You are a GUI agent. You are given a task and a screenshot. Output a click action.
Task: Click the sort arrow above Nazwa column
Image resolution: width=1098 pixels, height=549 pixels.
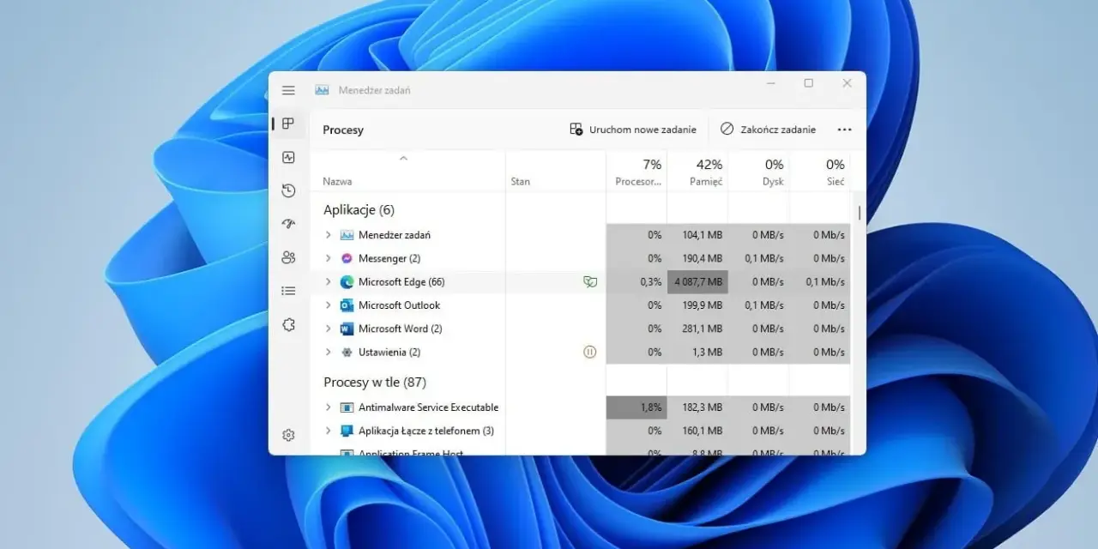[403, 158]
